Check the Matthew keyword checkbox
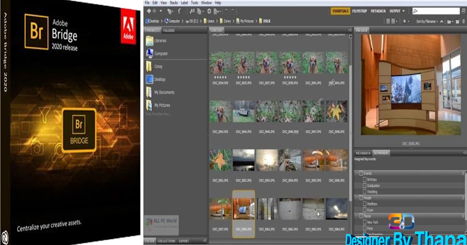This screenshot has height=245, width=467. [365, 204]
